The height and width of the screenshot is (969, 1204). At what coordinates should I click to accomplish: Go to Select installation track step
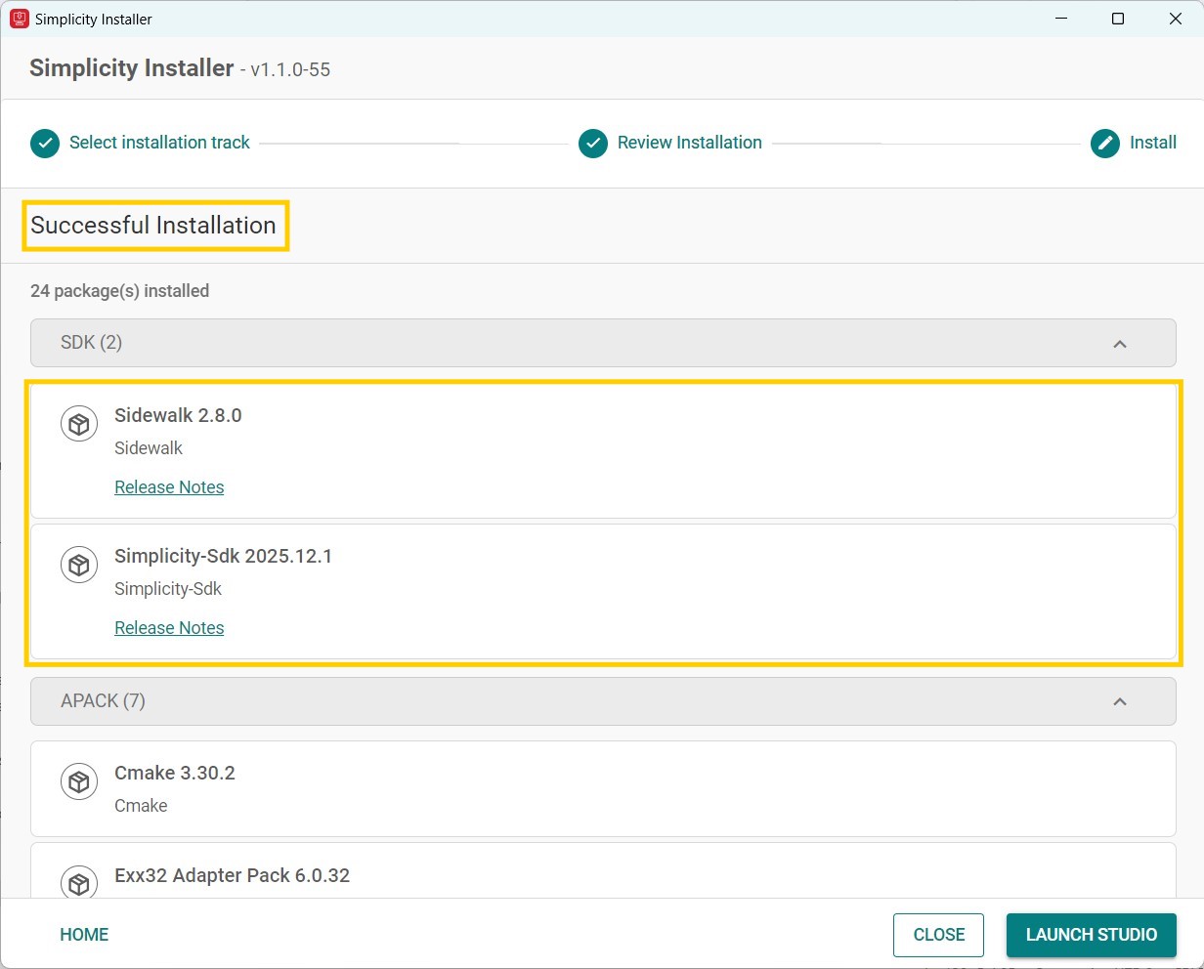(159, 143)
